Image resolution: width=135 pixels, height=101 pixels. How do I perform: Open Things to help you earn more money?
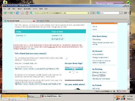[x=103, y=43]
